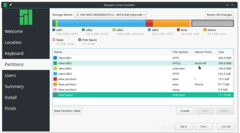Click the Manjaro logo icon in titlebar
Screen dimensions: 240x133
5,5
